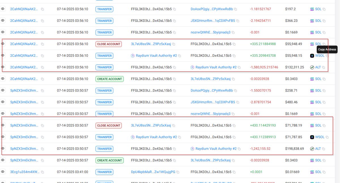Image resolution: width=340 pixels, height=183 pixels.
Task: Select the amount -1,580,925.215746
Action: (264, 67)
